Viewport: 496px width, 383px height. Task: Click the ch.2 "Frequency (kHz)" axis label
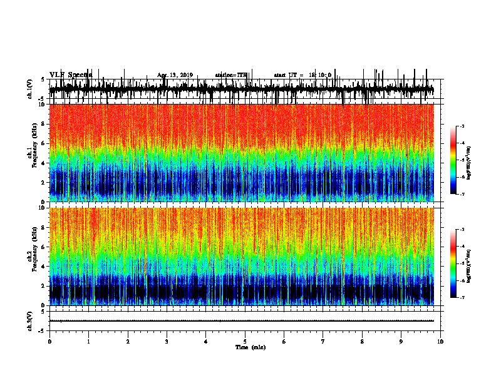tap(34, 250)
